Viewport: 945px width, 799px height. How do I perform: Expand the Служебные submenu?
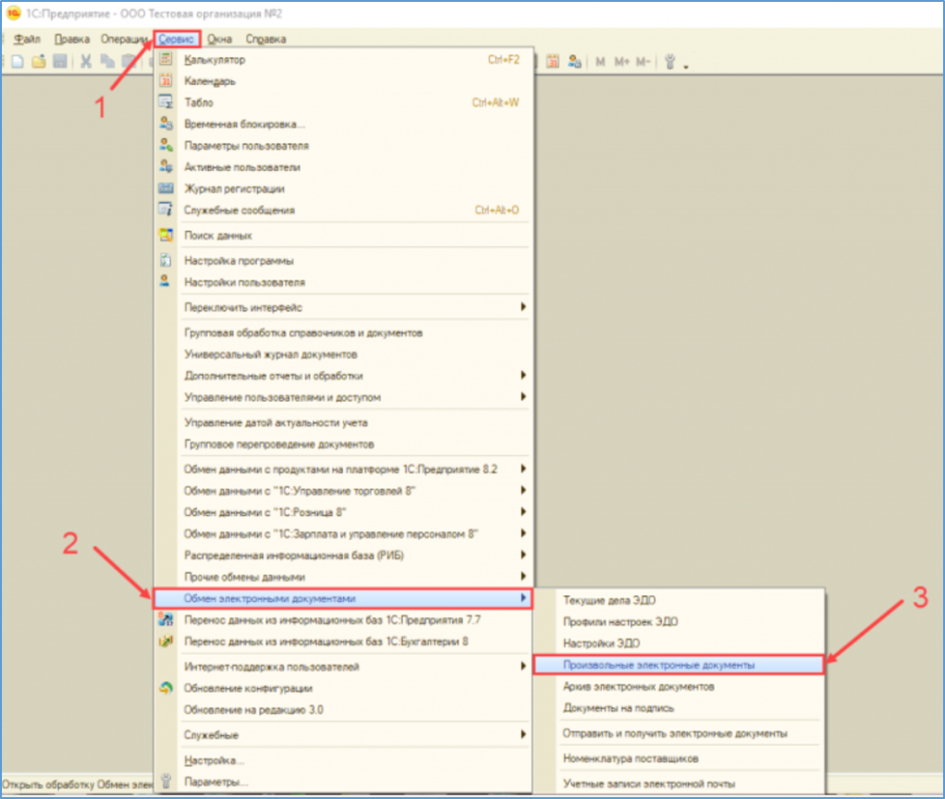coord(523,734)
